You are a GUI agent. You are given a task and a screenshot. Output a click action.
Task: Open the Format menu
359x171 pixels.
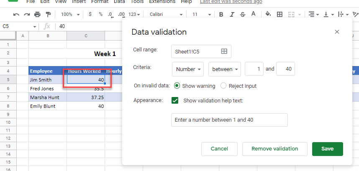[x=100, y=2]
